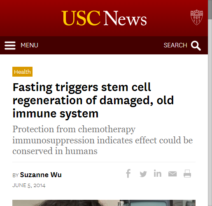Print the article using printer icon
This screenshot has height=206, width=212.
click(x=187, y=174)
